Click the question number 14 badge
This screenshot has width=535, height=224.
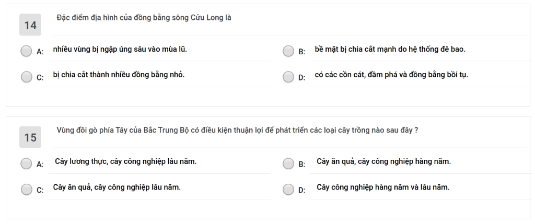pyautogui.click(x=30, y=25)
